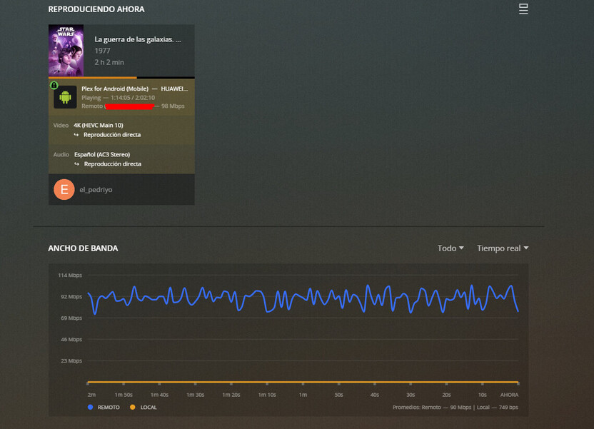
Task: Click the Español (AC3 Stereo) audio text
Action: 102,154
